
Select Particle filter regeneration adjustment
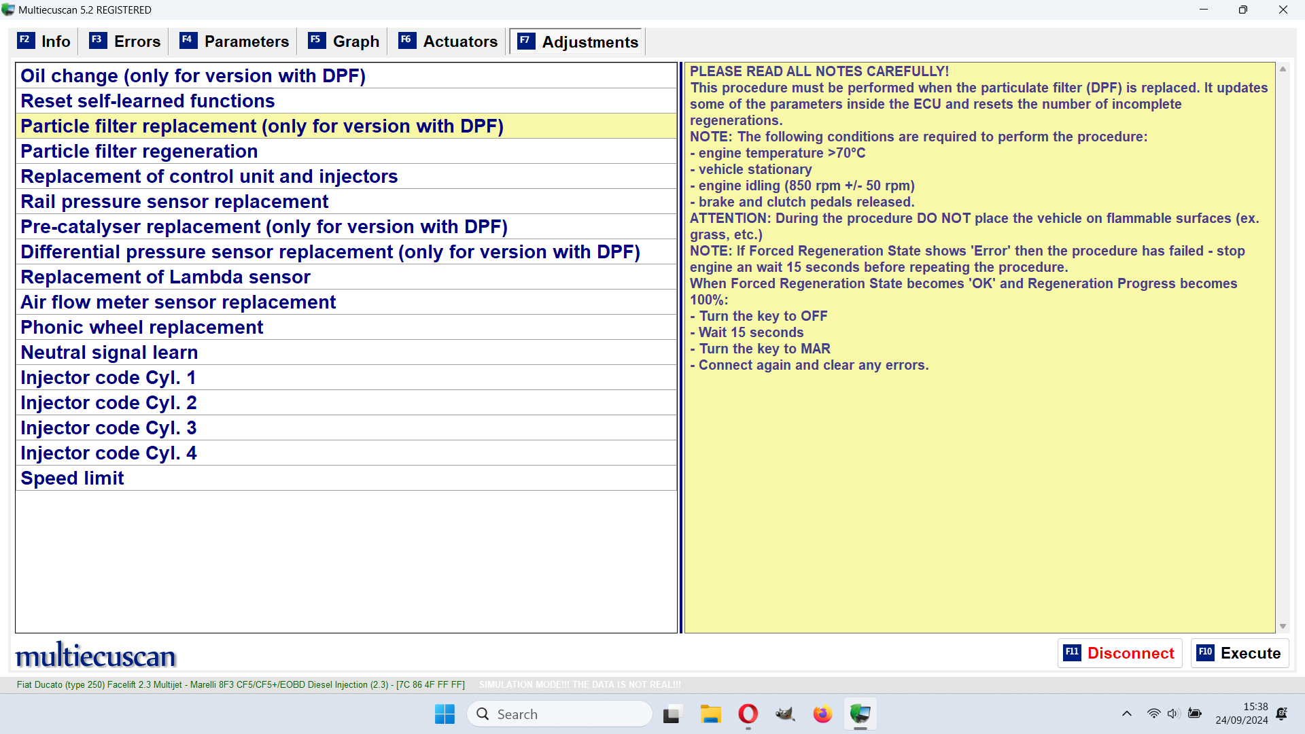coord(139,151)
